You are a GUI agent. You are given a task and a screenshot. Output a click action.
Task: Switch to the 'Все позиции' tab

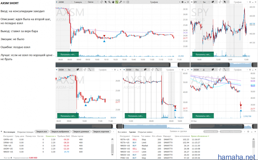click(x=9, y=132)
